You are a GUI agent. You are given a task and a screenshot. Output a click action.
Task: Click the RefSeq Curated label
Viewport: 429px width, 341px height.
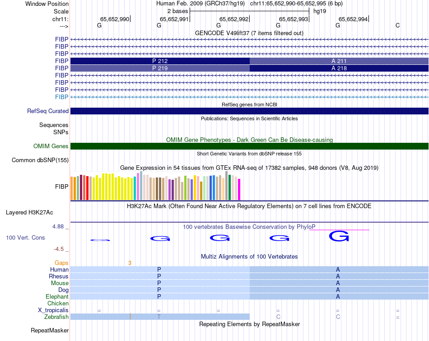click(48, 111)
